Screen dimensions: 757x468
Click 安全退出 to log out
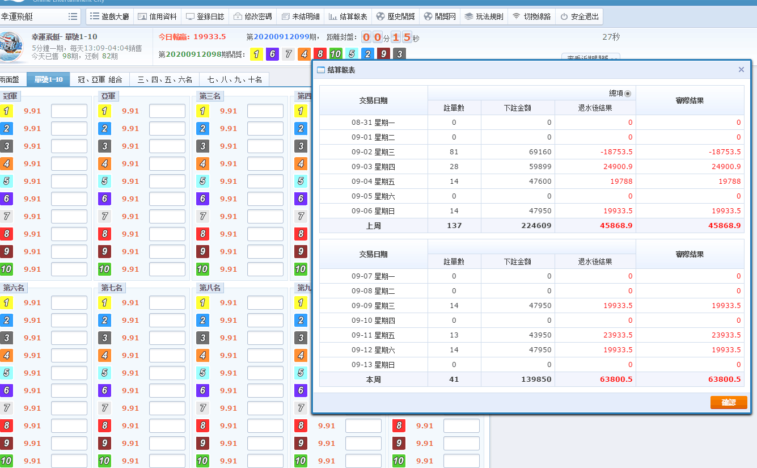point(579,16)
